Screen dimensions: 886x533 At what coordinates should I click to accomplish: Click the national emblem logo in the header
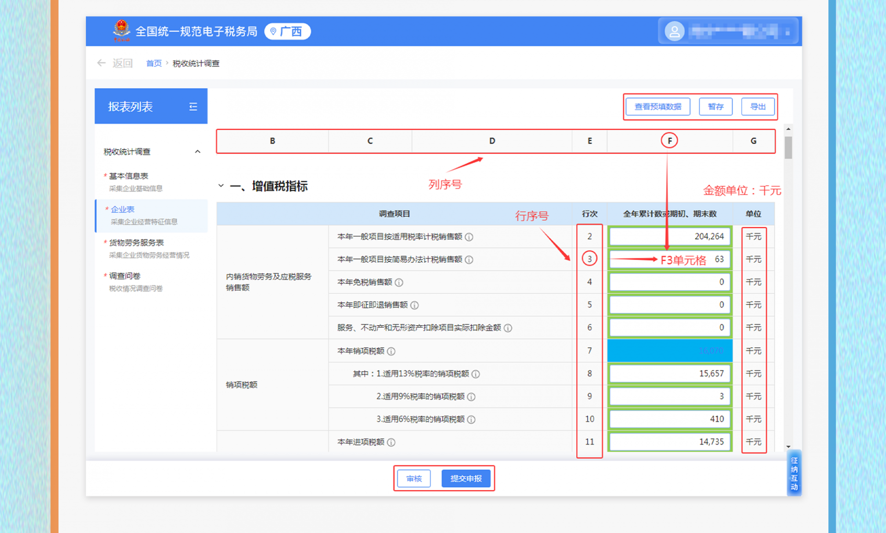pyautogui.click(x=121, y=30)
